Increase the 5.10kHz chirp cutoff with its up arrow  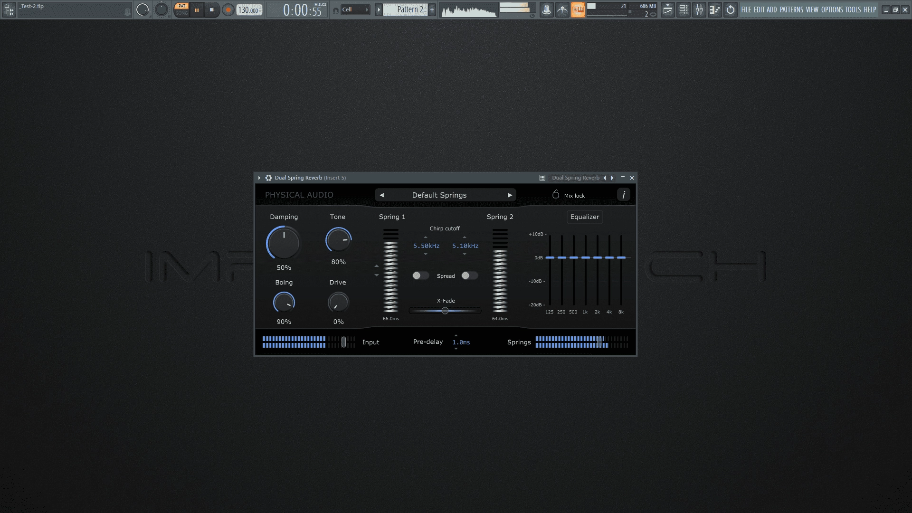[x=465, y=237]
